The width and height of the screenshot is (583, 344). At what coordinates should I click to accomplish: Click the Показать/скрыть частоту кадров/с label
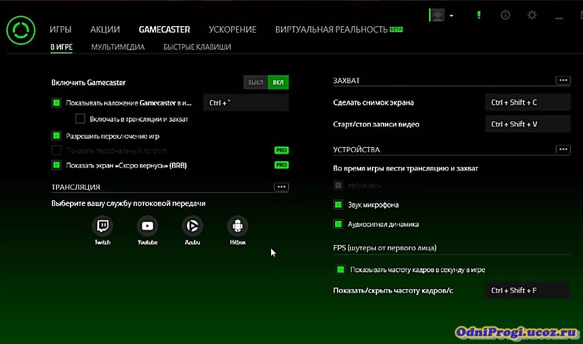393,290
